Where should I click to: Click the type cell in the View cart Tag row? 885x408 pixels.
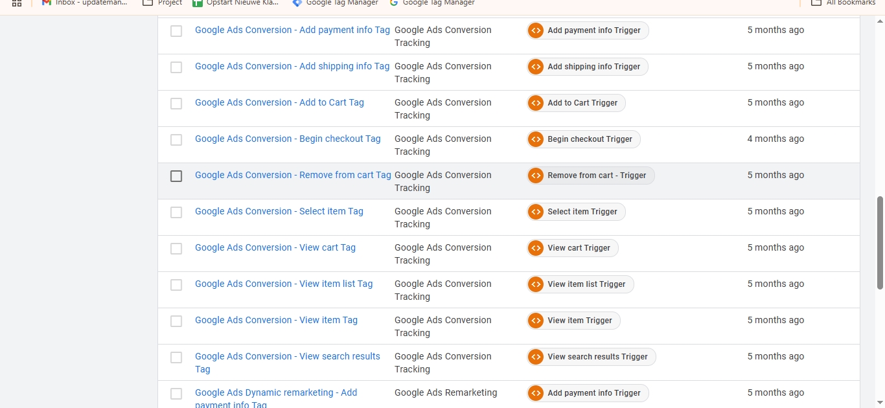pyautogui.click(x=443, y=254)
